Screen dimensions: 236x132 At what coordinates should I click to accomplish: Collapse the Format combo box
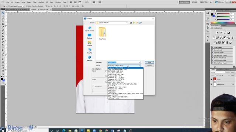coord(139,66)
